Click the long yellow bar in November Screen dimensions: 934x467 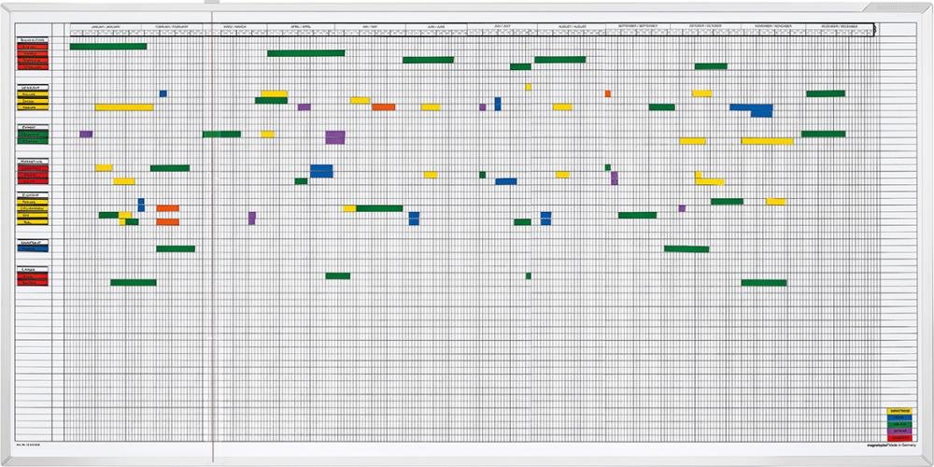click(x=767, y=141)
